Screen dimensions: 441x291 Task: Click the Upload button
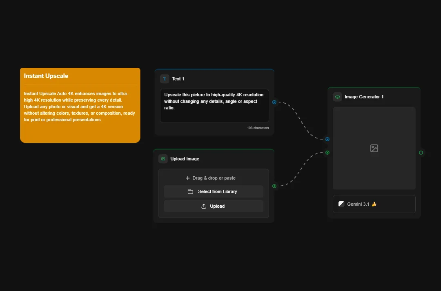click(x=214, y=206)
